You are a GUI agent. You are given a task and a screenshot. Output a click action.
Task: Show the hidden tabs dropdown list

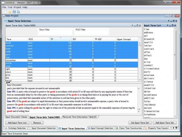176,128
